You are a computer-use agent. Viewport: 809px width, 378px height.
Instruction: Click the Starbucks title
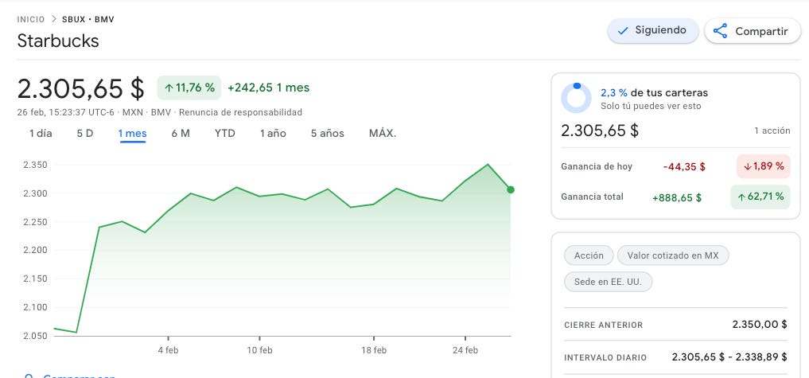[x=58, y=41]
